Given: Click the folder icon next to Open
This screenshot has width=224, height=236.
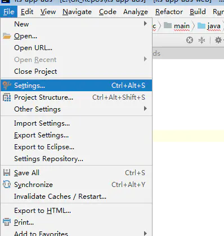Looking at the screenshot, I should point(7,35).
